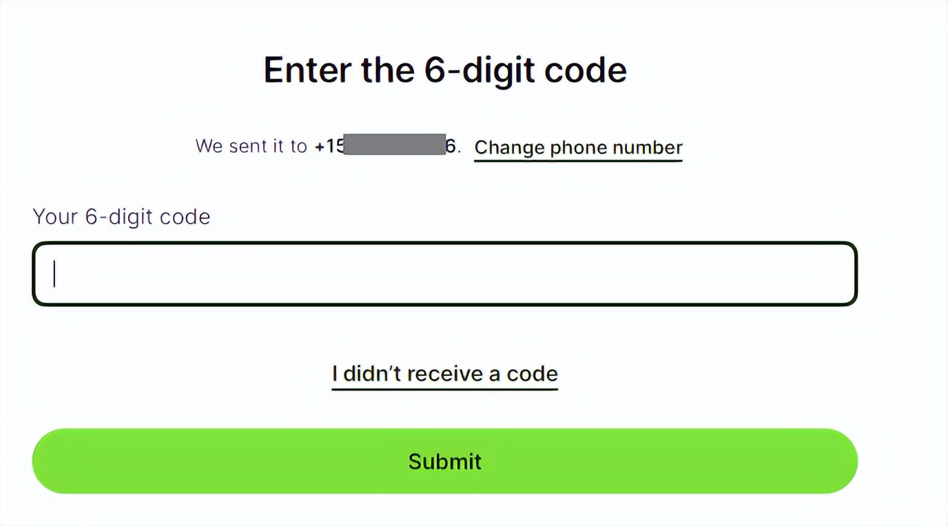This screenshot has height=526, width=948.
Task: Click the "Enter the 6-digit code" heading
Action: (x=445, y=70)
